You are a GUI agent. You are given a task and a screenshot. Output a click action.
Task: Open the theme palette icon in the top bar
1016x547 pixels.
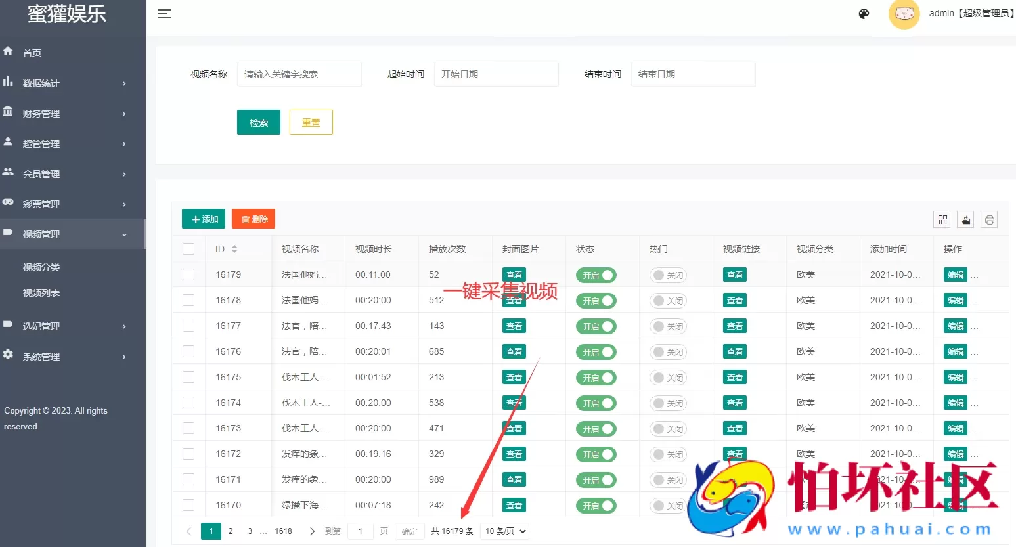point(864,13)
